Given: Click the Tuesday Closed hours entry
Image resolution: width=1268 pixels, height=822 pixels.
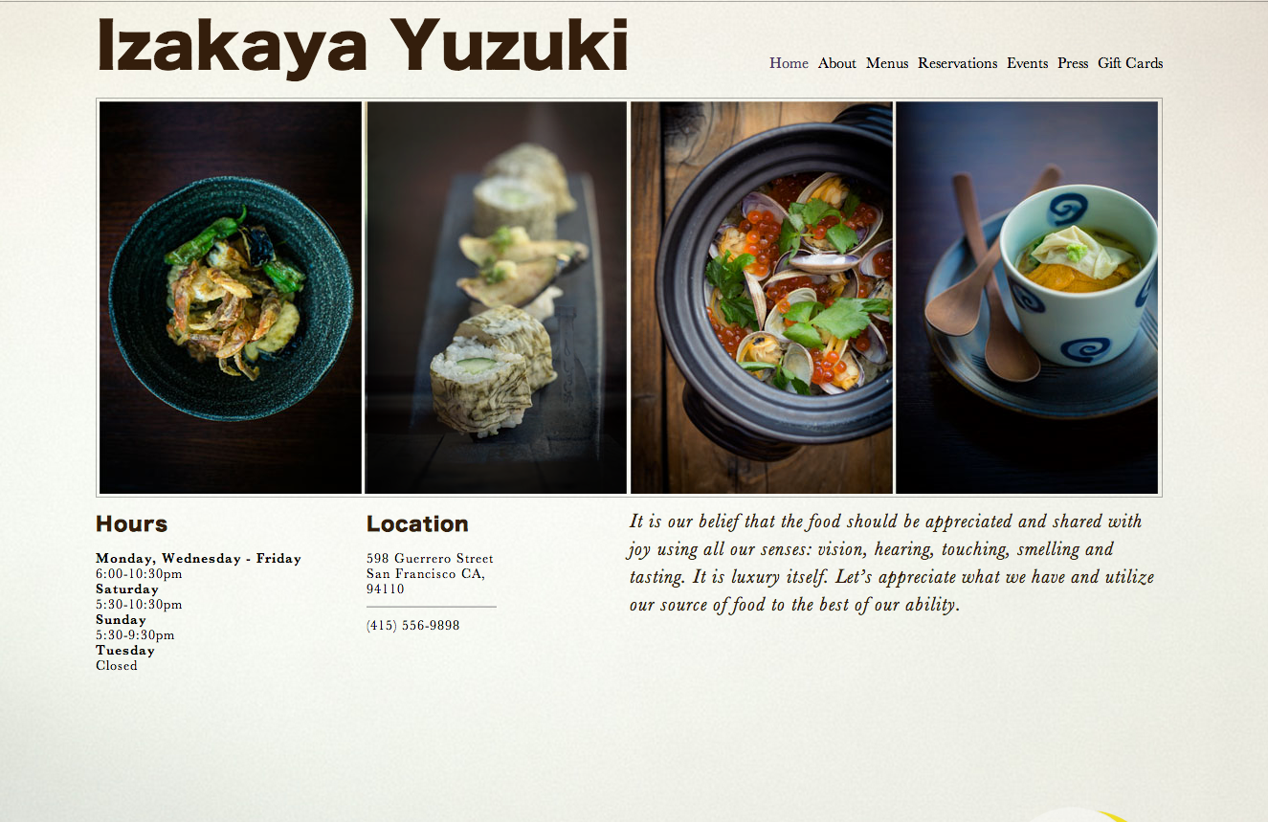Looking at the screenshot, I should tap(125, 657).
